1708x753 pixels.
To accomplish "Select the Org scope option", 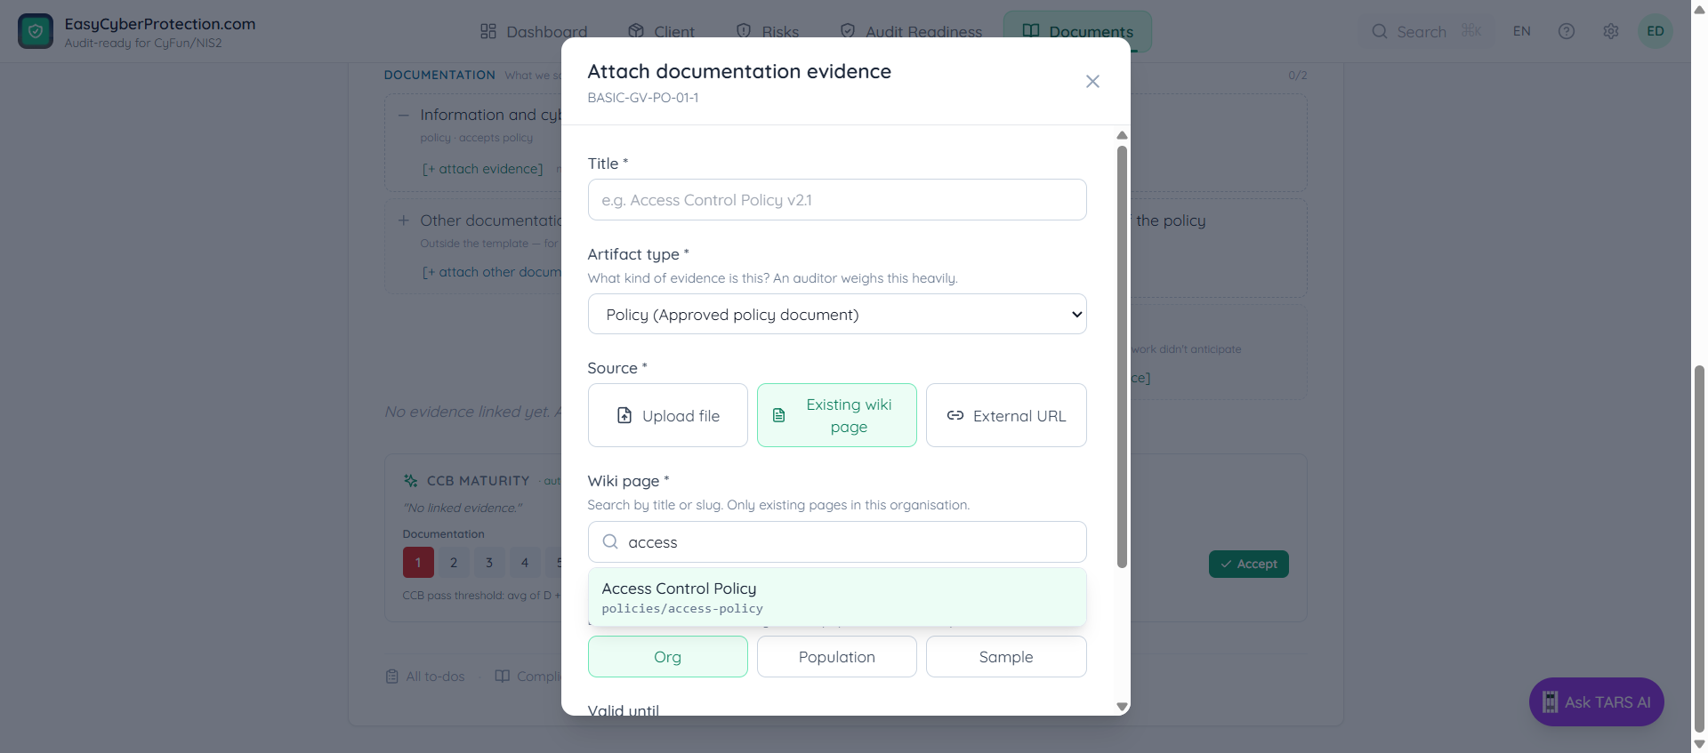I will coord(667,657).
